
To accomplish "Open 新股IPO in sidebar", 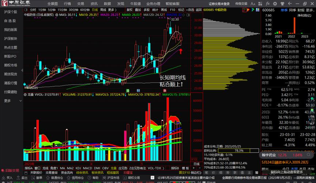I will [10, 56].
